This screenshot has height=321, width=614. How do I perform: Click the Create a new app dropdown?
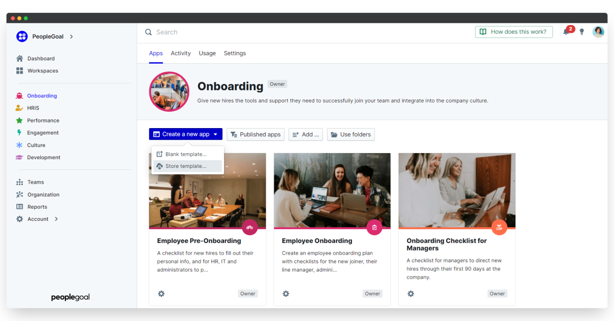tap(186, 134)
